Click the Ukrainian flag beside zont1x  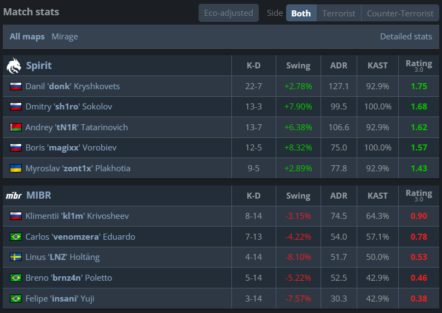click(16, 169)
